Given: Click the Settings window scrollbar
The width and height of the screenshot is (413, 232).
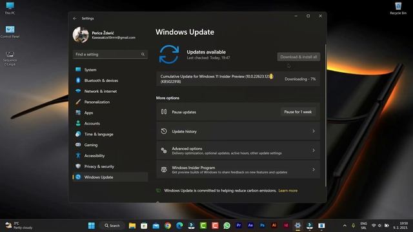Looking at the screenshot, I should [325, 116].
